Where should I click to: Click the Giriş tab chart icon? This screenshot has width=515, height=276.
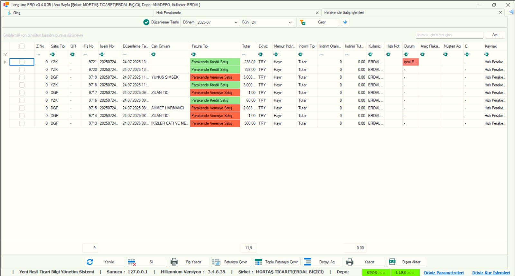pyautogui.click(x=10, y=13)
